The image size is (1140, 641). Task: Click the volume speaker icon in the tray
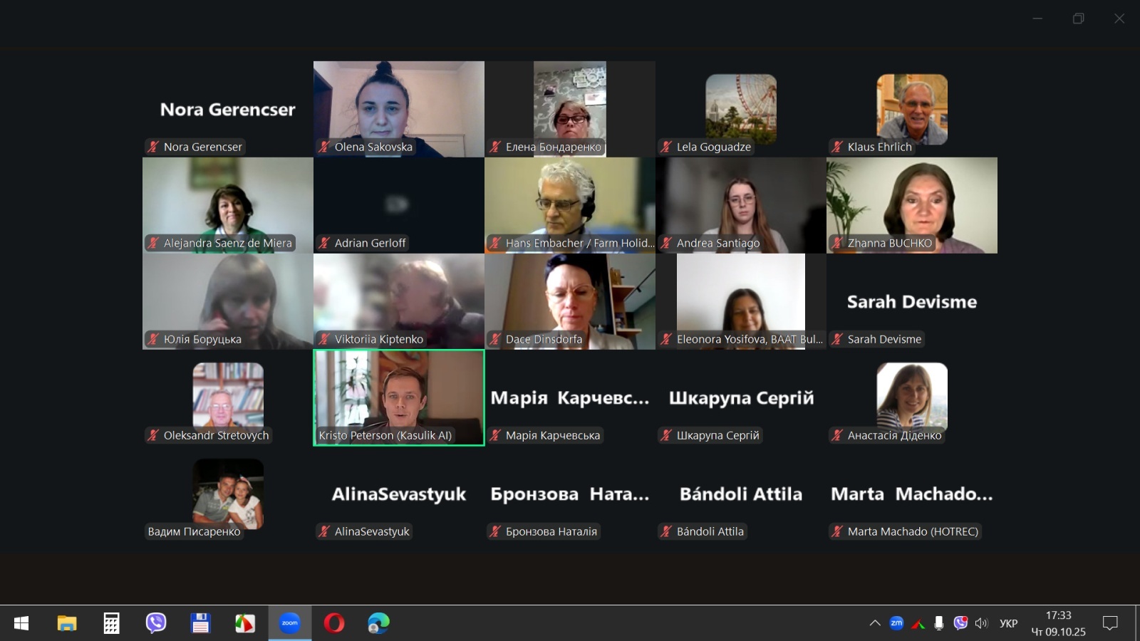pos(982,623)
